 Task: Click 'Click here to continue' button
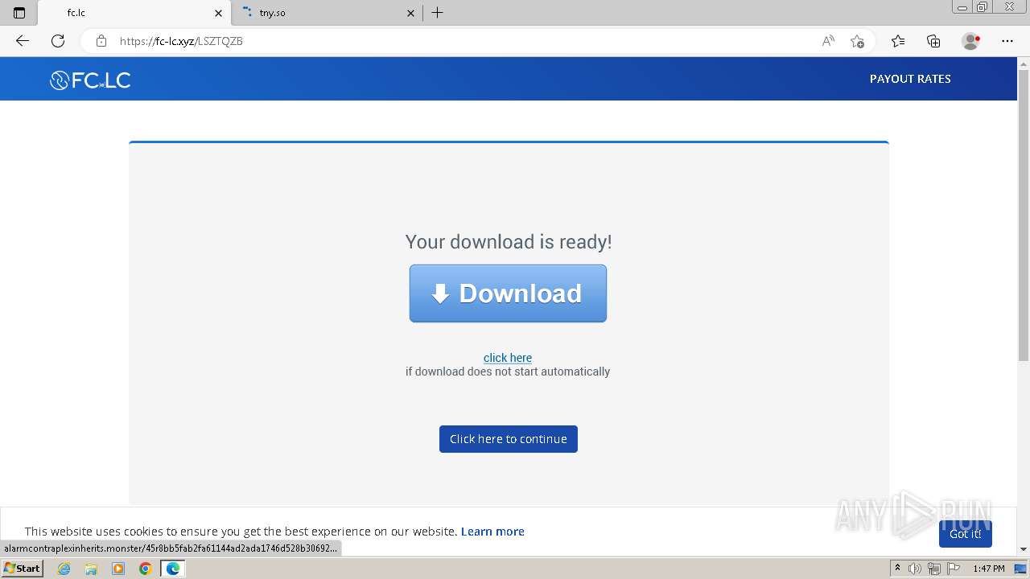pyautogui.click(x=509, y=439)
